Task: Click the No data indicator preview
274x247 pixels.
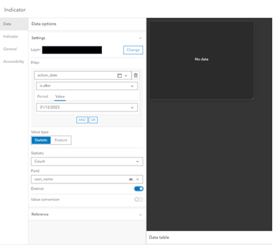Action: click(x=201, y=60)
